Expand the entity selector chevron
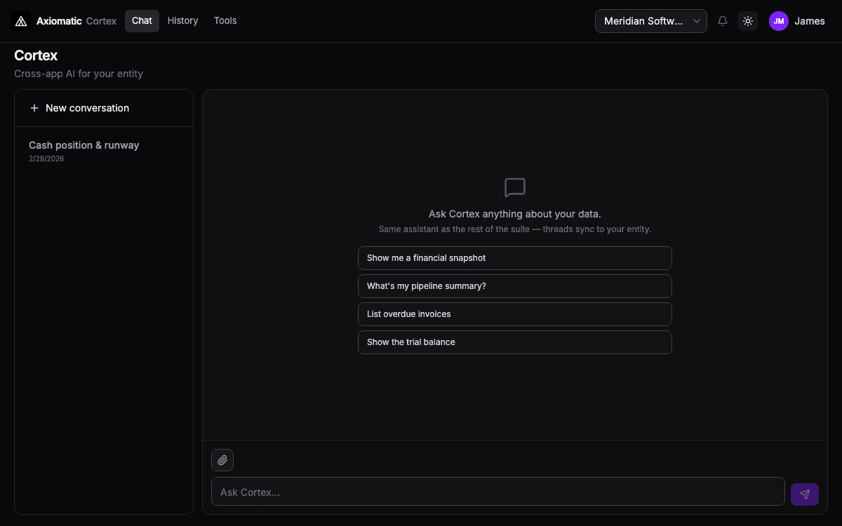Image resolution: width=842 pixels, height=526 pixels. (697, 21)
